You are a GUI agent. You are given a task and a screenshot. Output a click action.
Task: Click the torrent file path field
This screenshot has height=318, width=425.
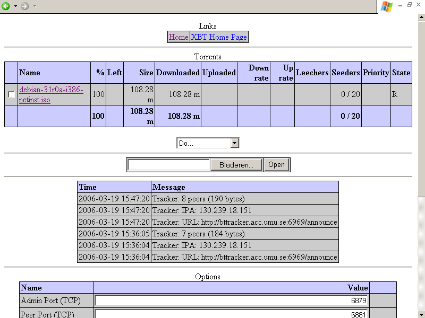pyautogui.click(x=169, y=165)
